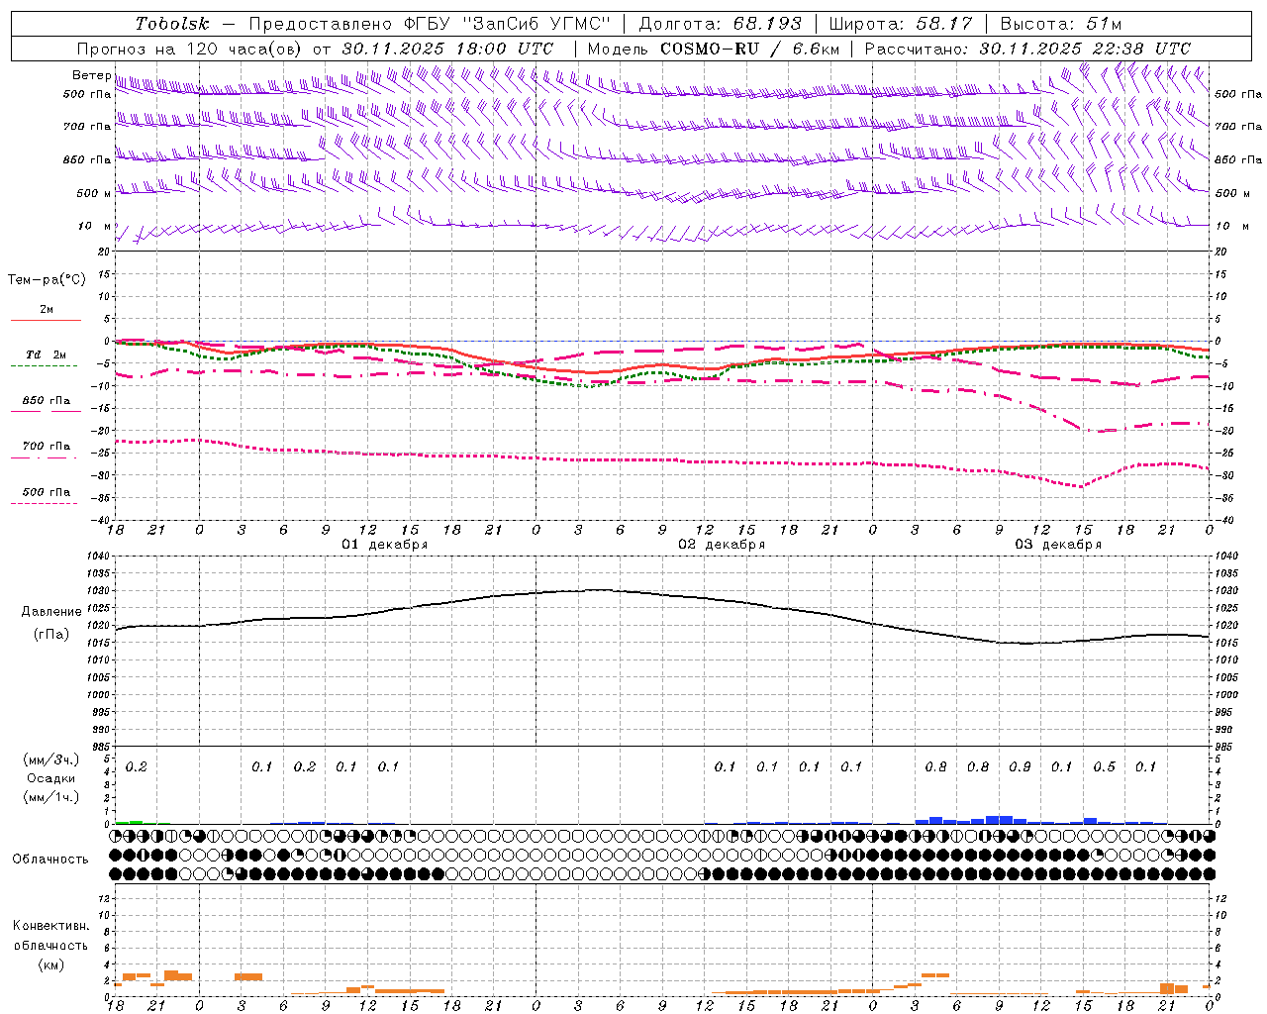The width and height of the screenshot is (1267, 1014).
Task: Click the "Тем-ра(°C)" temperature panel label
Action: click(x=47, y=280)
